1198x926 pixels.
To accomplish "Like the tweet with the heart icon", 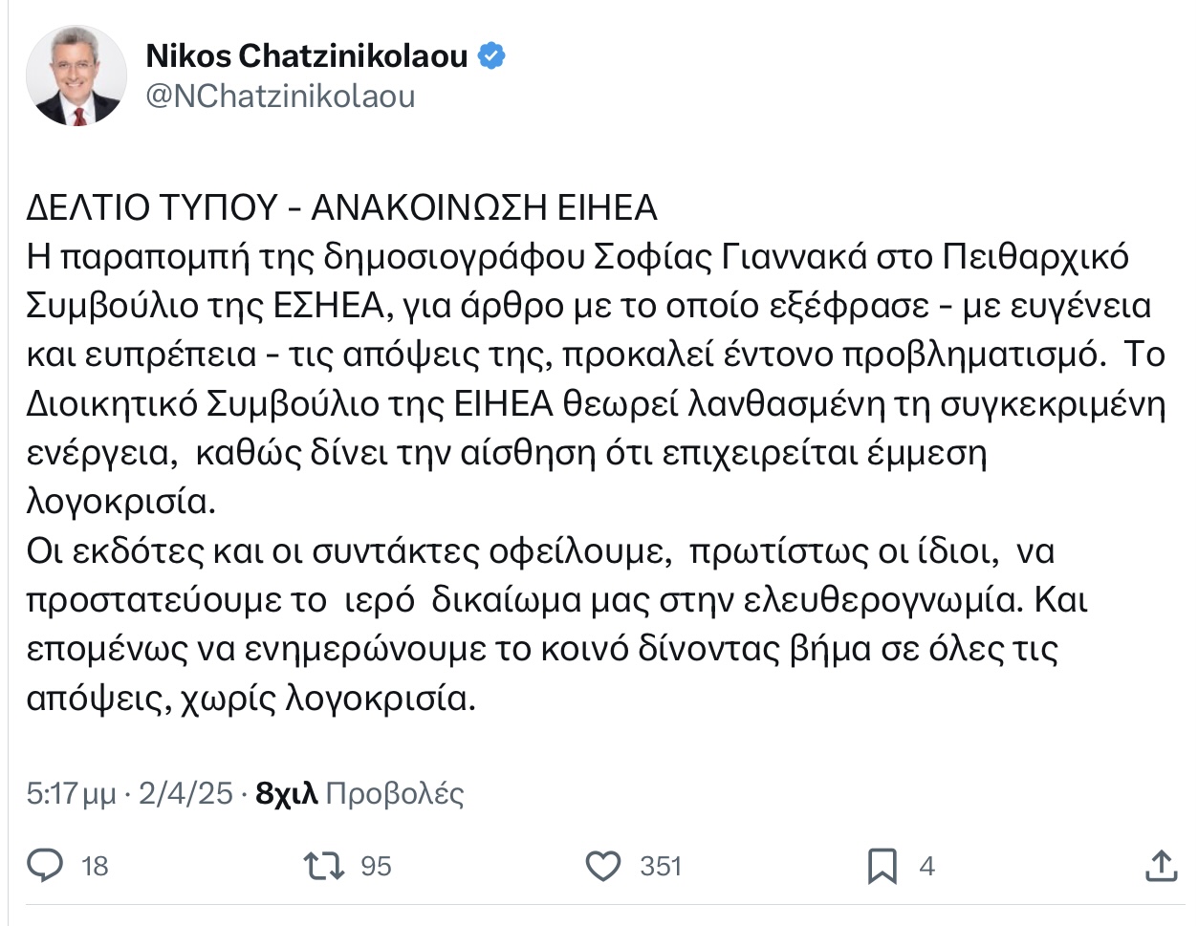I will (x=602, y=866).
